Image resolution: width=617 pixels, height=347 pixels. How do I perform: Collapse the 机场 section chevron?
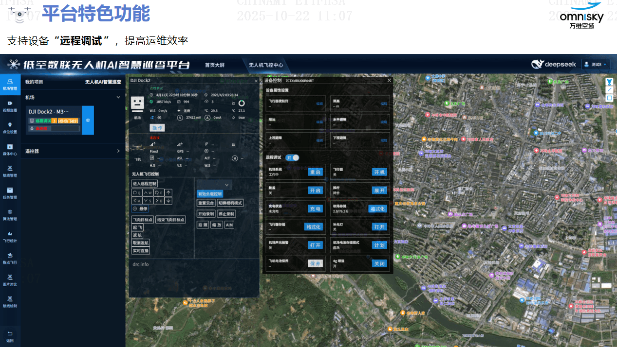[x=118, y=97]
